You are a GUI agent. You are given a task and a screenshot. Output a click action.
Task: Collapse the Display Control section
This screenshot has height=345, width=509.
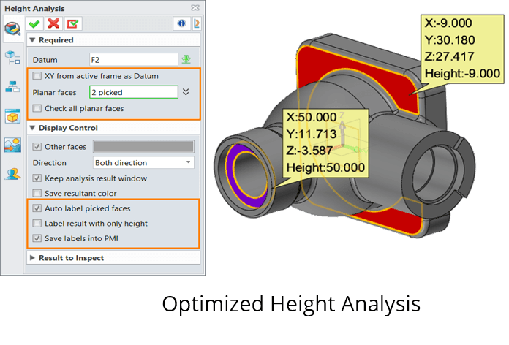click(32, 128)
